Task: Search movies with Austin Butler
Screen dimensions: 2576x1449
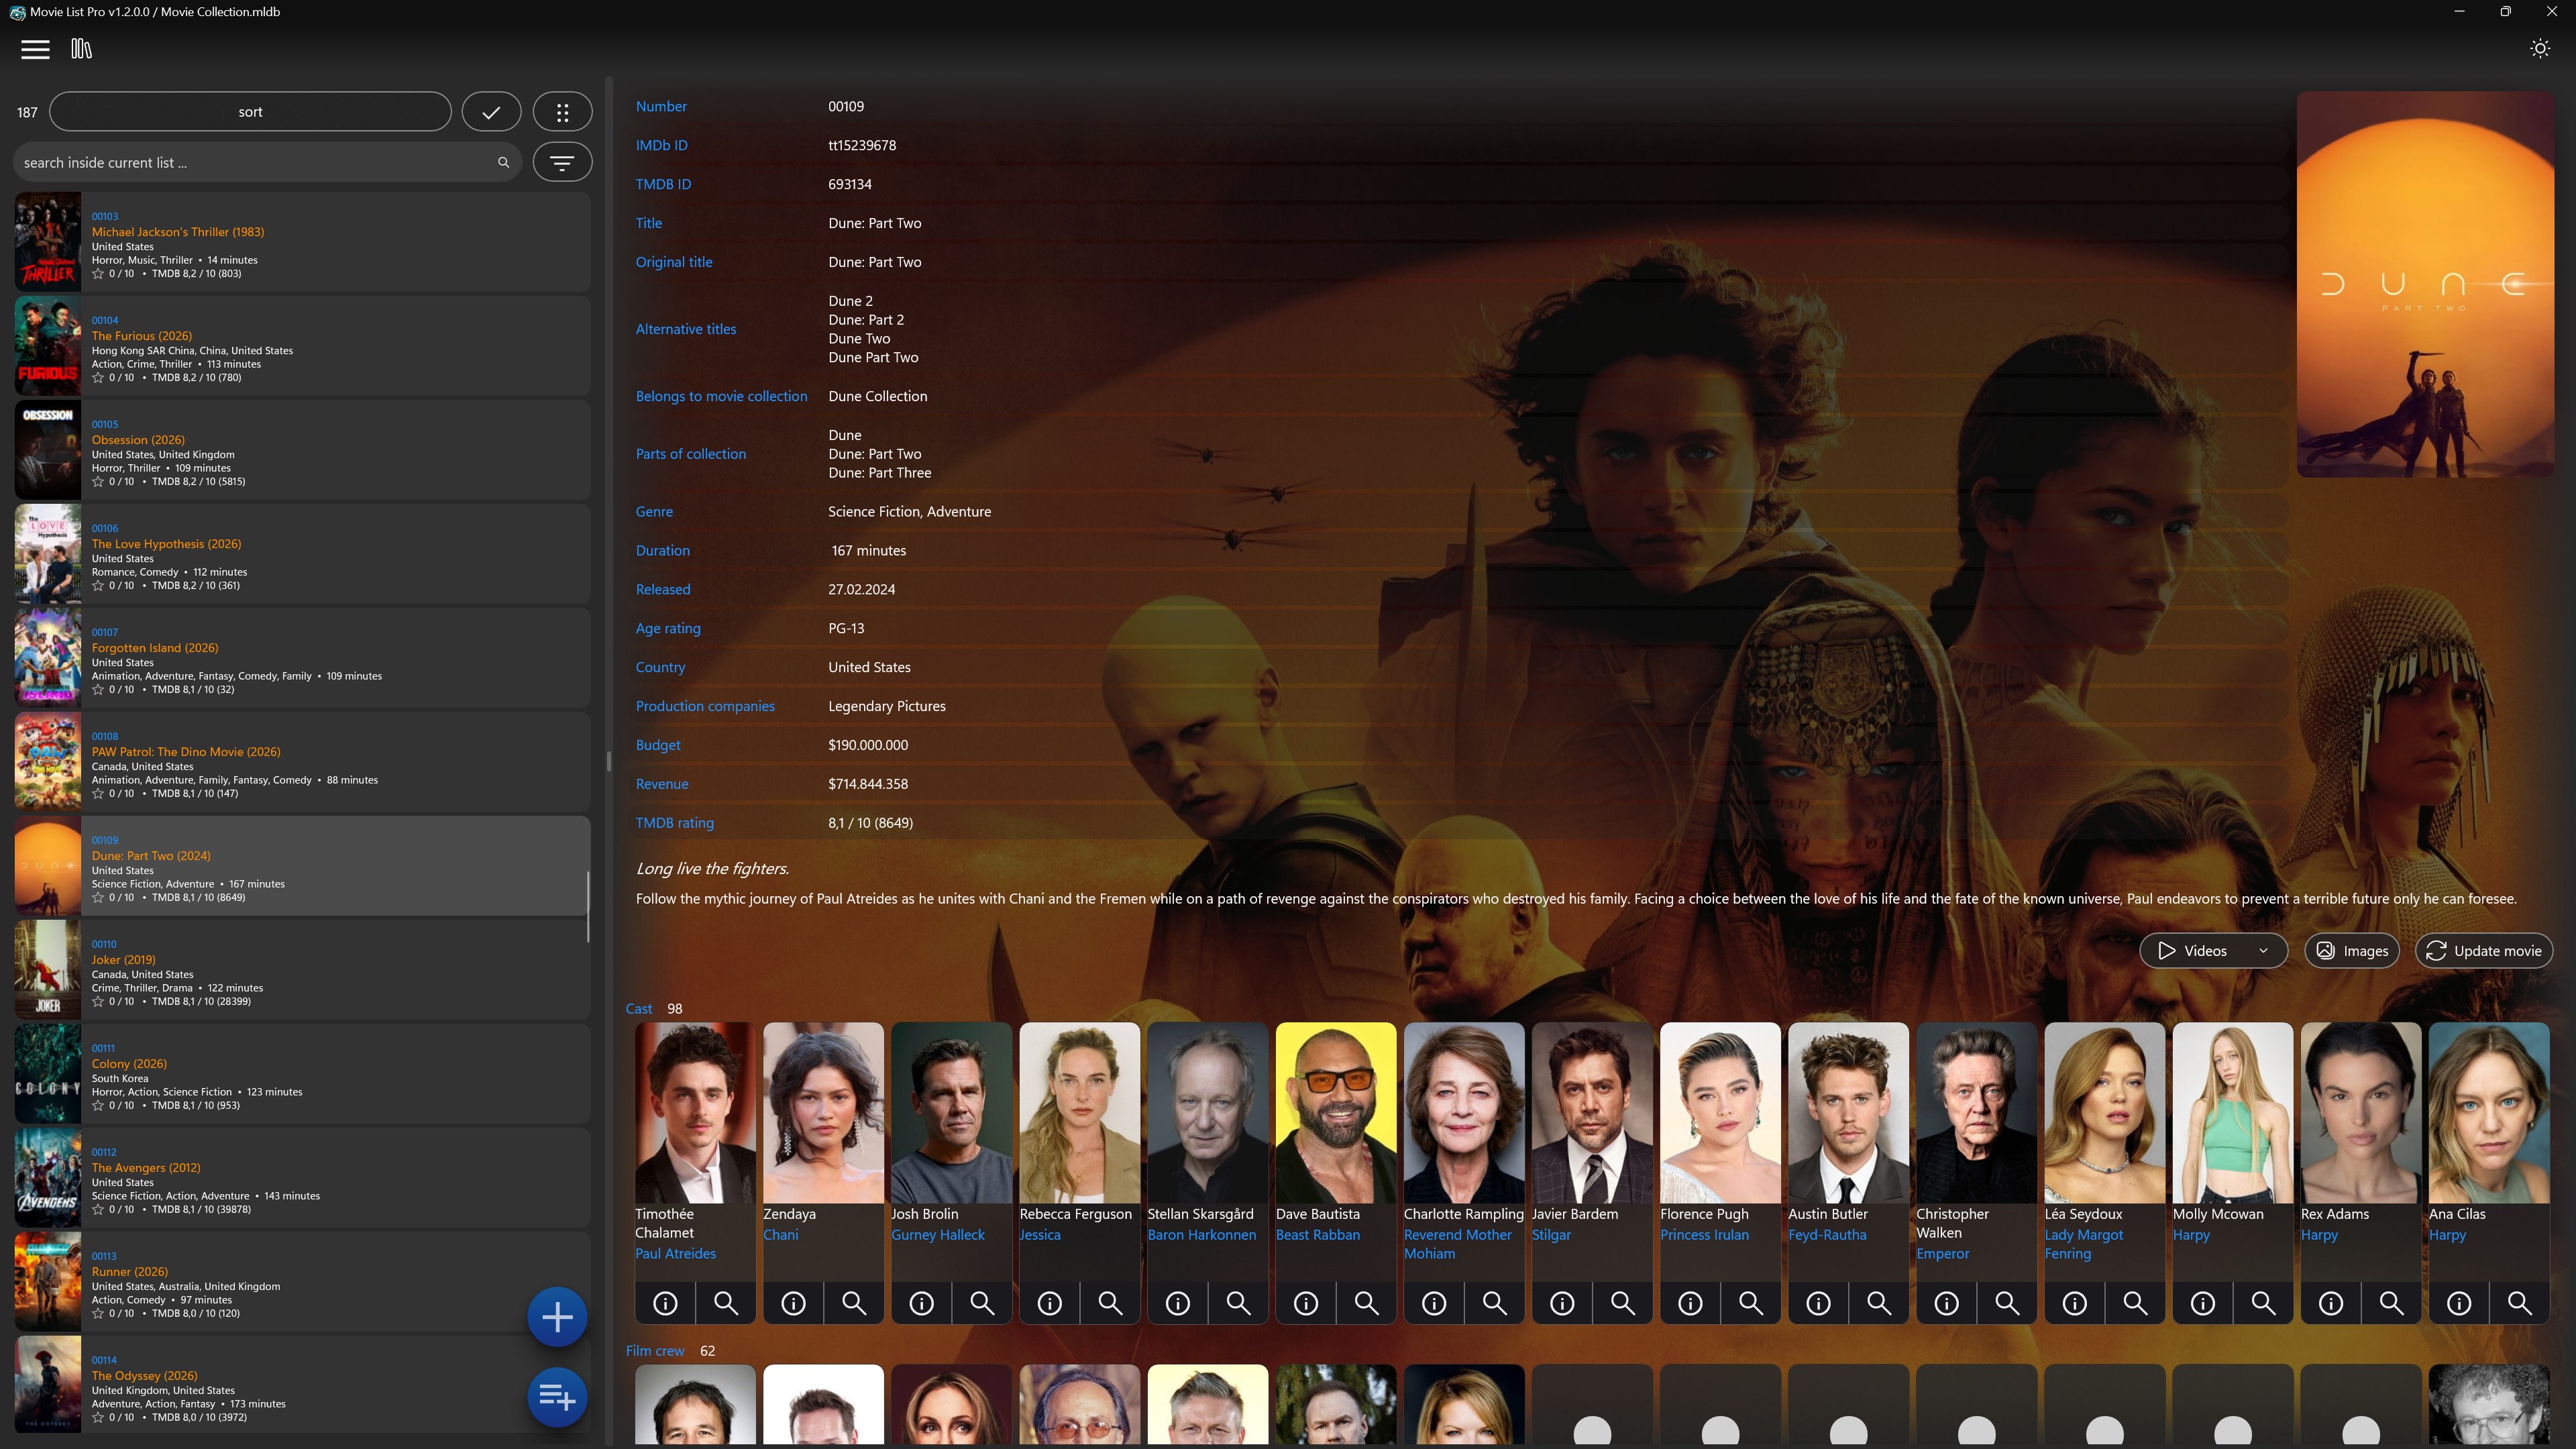Action: [x=1879, y=1303]
